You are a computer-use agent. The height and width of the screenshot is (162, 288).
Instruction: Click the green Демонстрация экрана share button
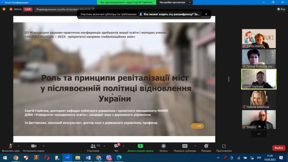pyautogui.click(x=140, y=147)
